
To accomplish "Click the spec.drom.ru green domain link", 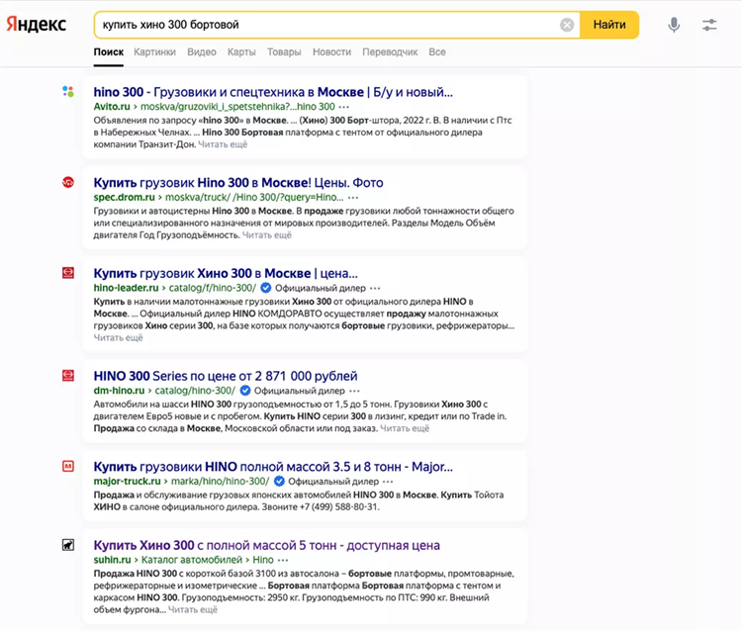I will click(x=124, y=197).
